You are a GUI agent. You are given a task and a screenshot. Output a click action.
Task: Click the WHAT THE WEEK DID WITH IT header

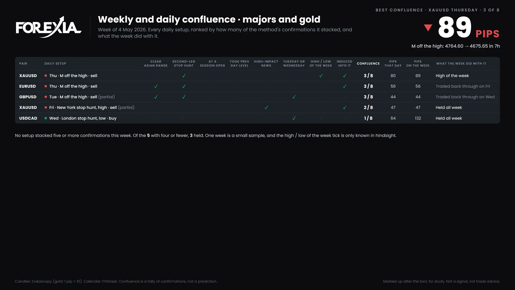[461, 64]
